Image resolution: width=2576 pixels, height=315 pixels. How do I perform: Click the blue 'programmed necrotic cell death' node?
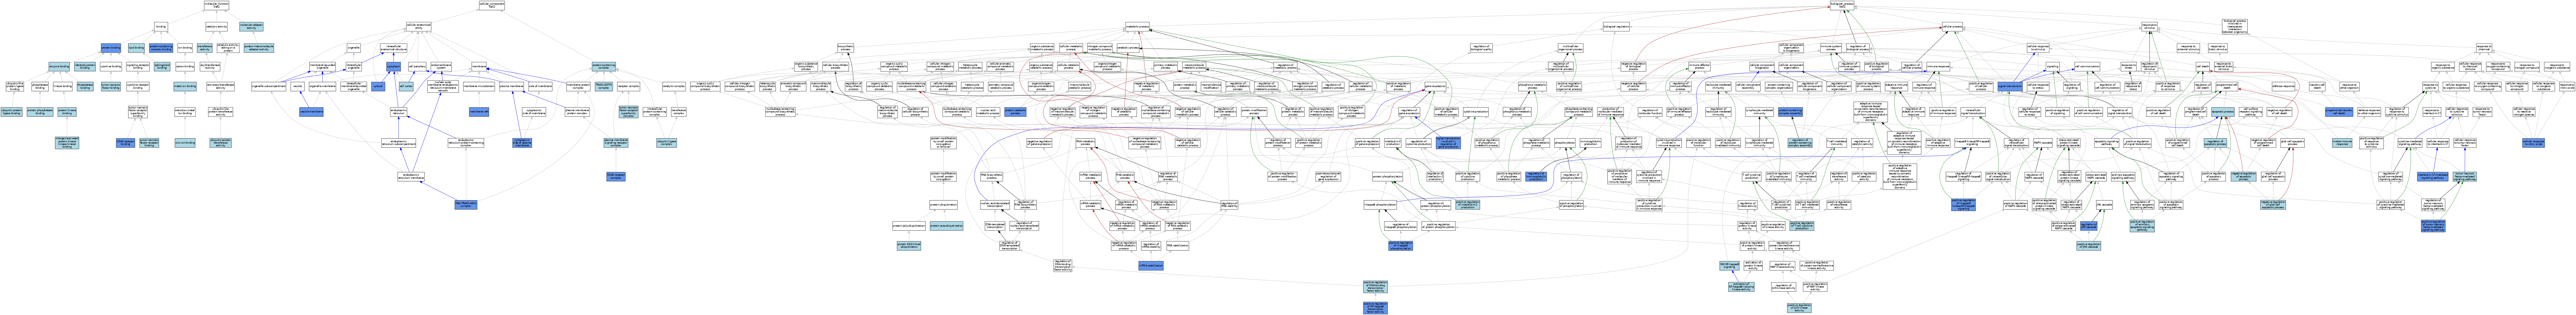click(2339, 112)
